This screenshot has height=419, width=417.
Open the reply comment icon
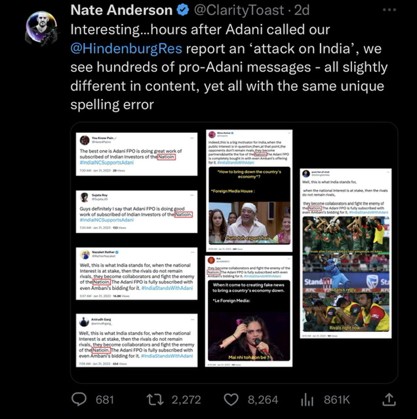click(79, 399)
